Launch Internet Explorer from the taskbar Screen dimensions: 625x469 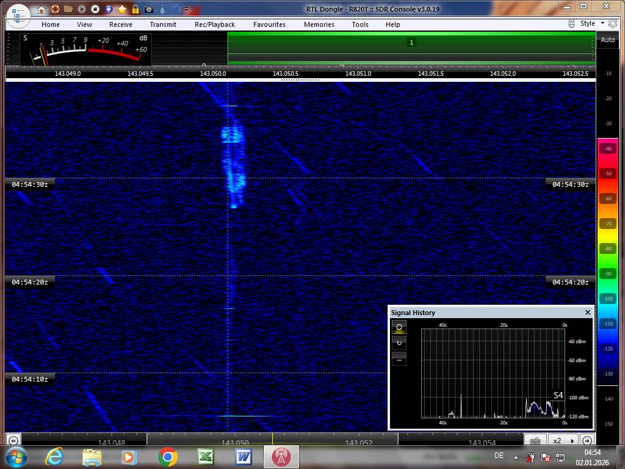click(54, 457)
